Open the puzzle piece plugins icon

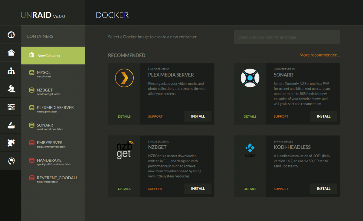[x=11, y=143]
